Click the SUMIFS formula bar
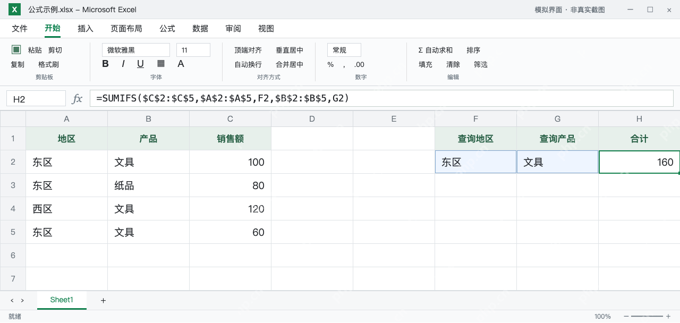 pyautogui.click(x=382, y=98)
